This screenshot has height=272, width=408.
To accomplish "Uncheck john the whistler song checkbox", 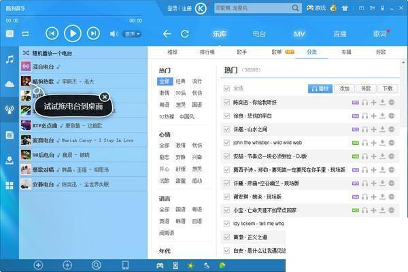I will (226, 143).
